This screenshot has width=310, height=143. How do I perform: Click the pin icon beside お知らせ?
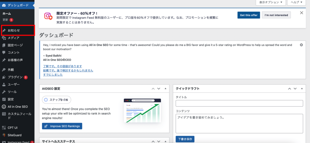click(x=4, y=31)
